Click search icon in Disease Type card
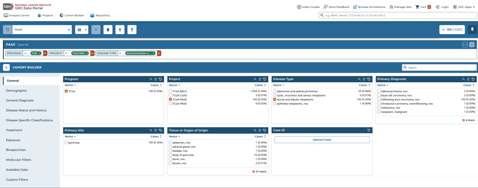478x188 pixels. point(359,79)
